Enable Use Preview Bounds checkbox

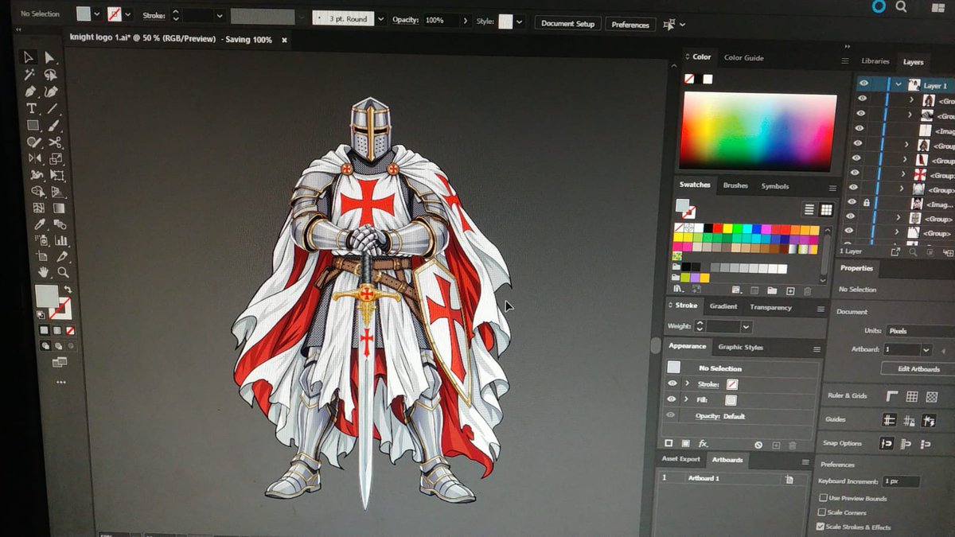click(822, 499)
